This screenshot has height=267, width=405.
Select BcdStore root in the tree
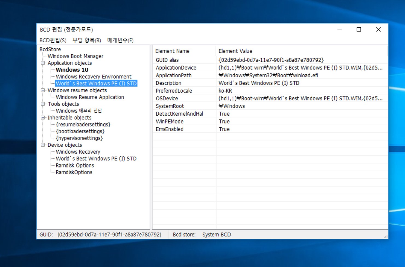click(50, 49)
